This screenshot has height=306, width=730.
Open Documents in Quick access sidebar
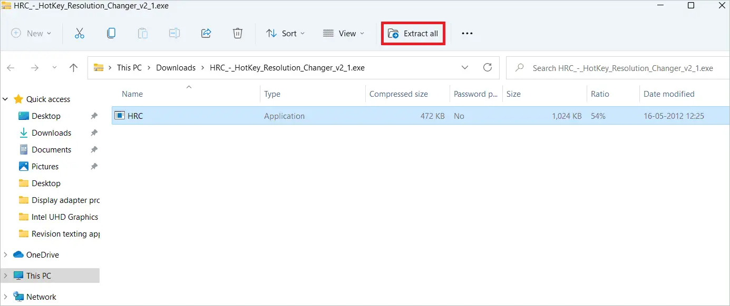click(x=51, y=149)
